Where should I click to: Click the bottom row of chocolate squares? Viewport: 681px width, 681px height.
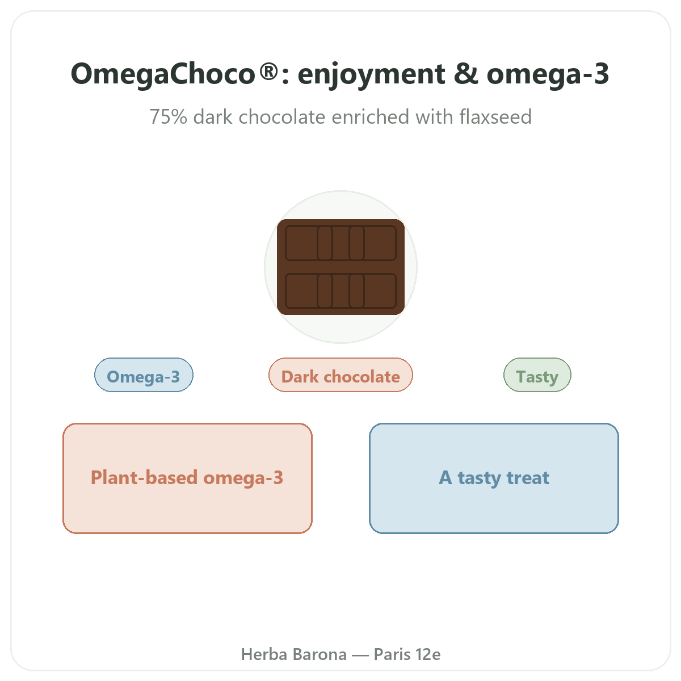point(340,291)
